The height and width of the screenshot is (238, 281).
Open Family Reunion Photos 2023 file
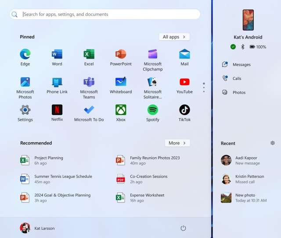148,160
